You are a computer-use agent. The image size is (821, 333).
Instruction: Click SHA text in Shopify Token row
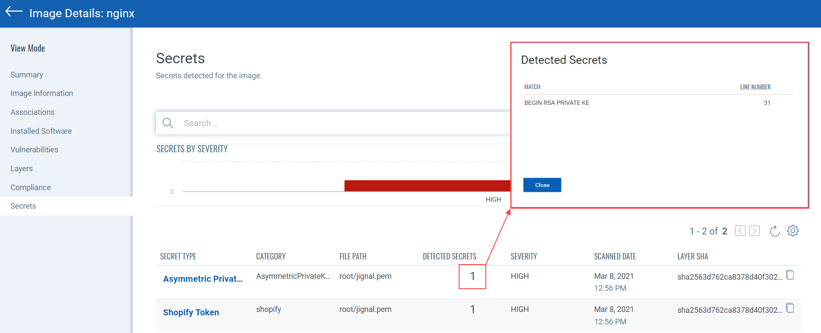pos(730,310)
